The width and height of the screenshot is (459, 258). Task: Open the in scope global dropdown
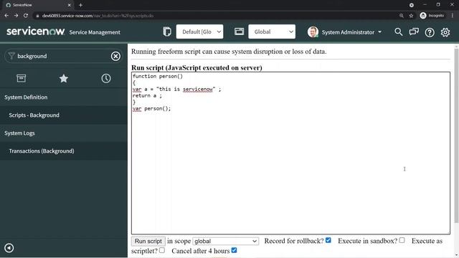click(225, 241)
